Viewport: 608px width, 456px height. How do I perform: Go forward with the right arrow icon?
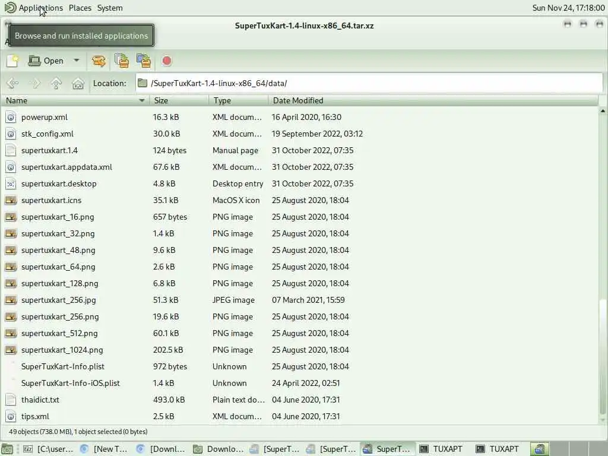tap(35, 83)
